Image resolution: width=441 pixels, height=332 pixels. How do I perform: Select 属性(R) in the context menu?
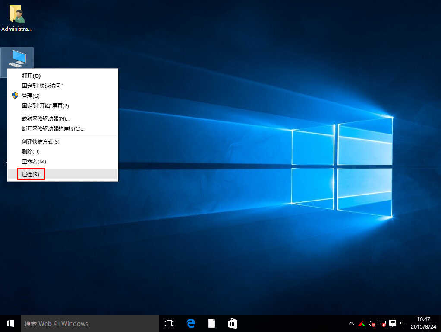31,174
